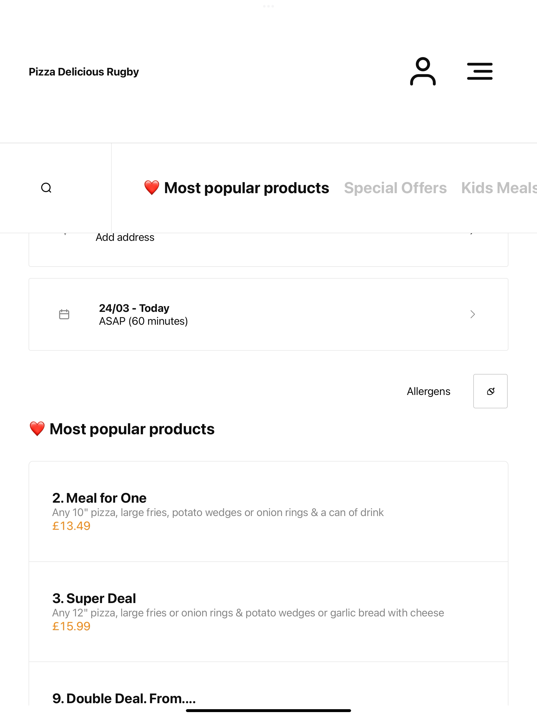Screen dimensions: 537x716
Task: Expand the Add address row
Action: 268,249
